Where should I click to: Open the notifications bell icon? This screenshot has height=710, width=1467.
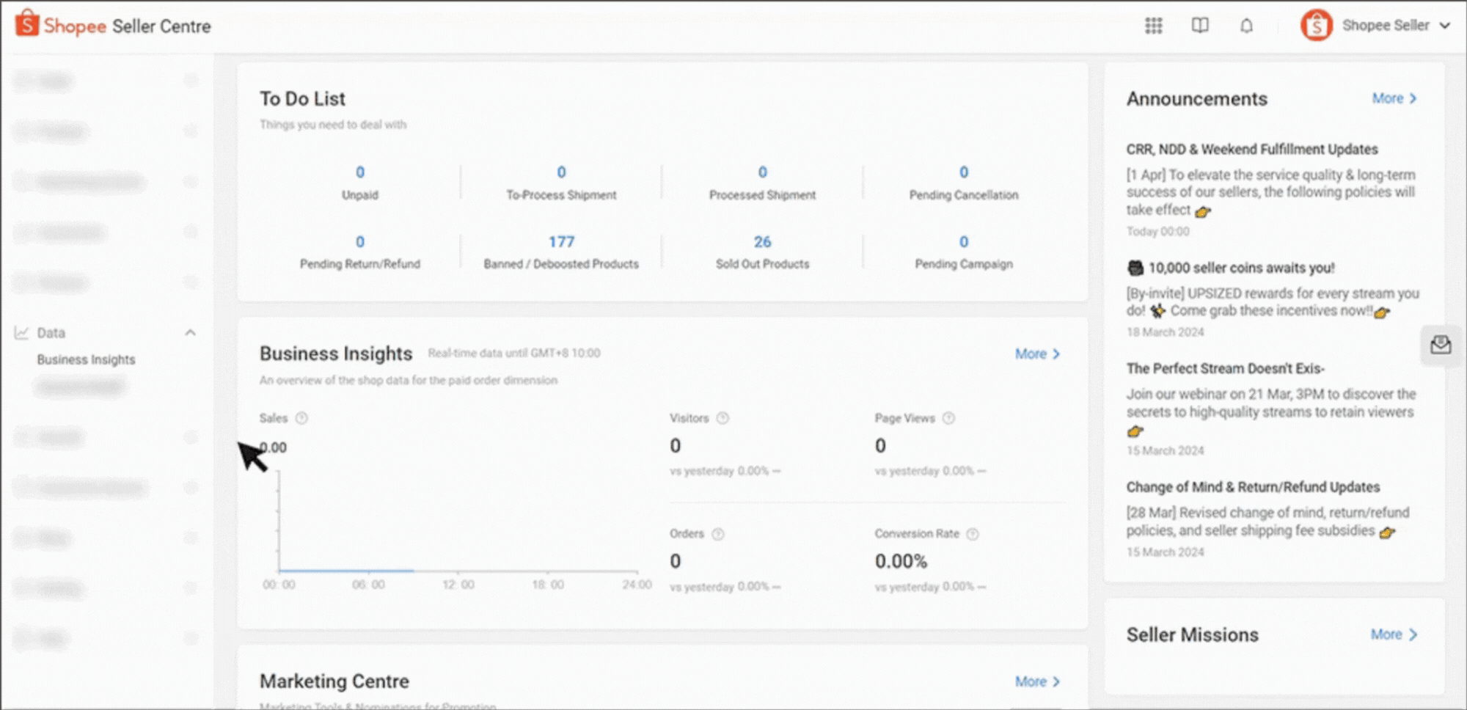pos(1246,26)
